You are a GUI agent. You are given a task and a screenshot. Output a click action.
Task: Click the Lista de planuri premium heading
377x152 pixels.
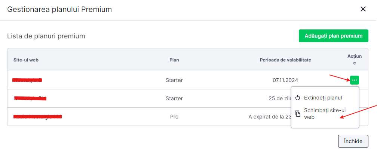[x=46, y=36]
